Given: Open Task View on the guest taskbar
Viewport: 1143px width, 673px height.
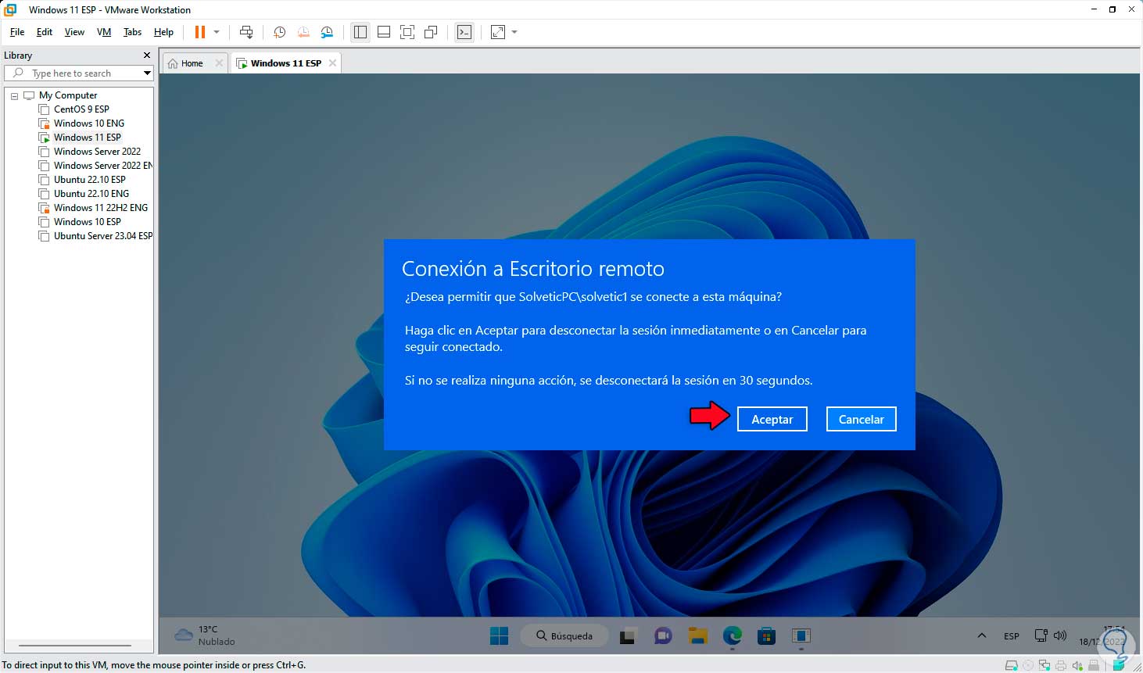Looking at the screenshot, I should click(x=628, y=636).
